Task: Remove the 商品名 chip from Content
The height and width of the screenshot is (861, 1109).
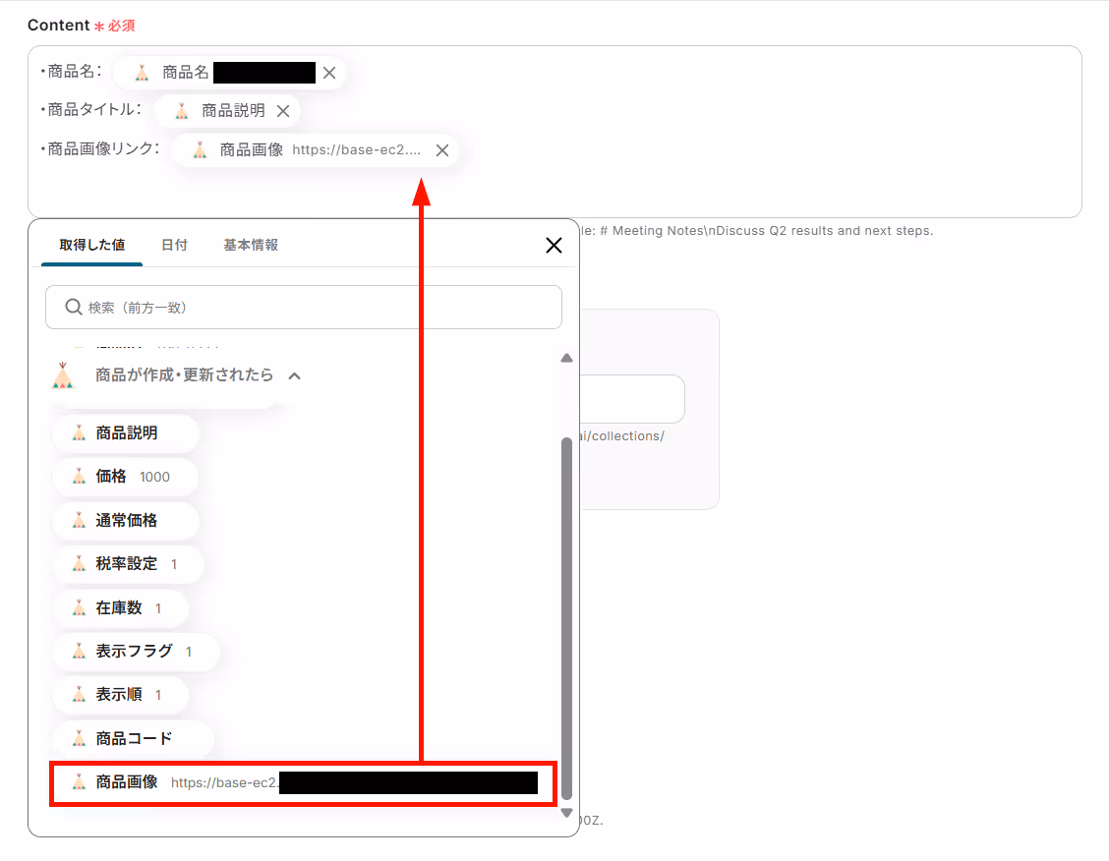Action: [x=329, y=73]
